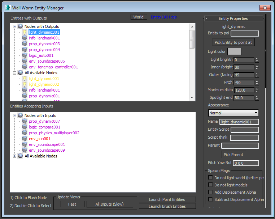Click cube icon next to env_tonemap_controller001
This screenshot has height=219, width=275.
25,67
